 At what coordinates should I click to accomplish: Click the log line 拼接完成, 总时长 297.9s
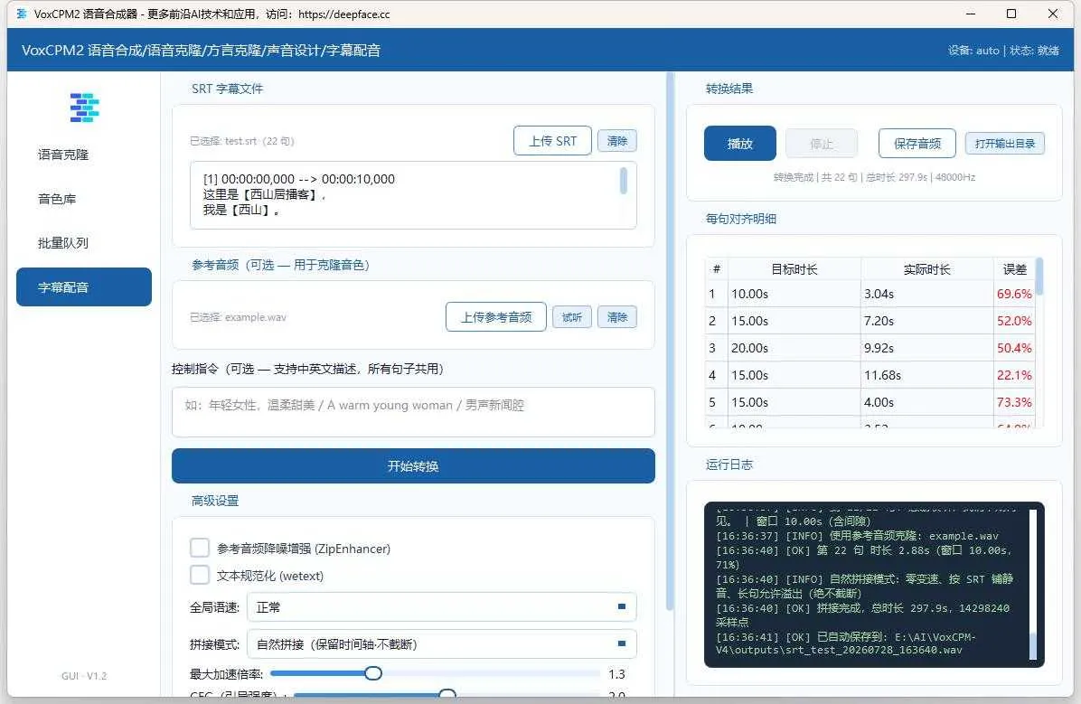[862, 615]
